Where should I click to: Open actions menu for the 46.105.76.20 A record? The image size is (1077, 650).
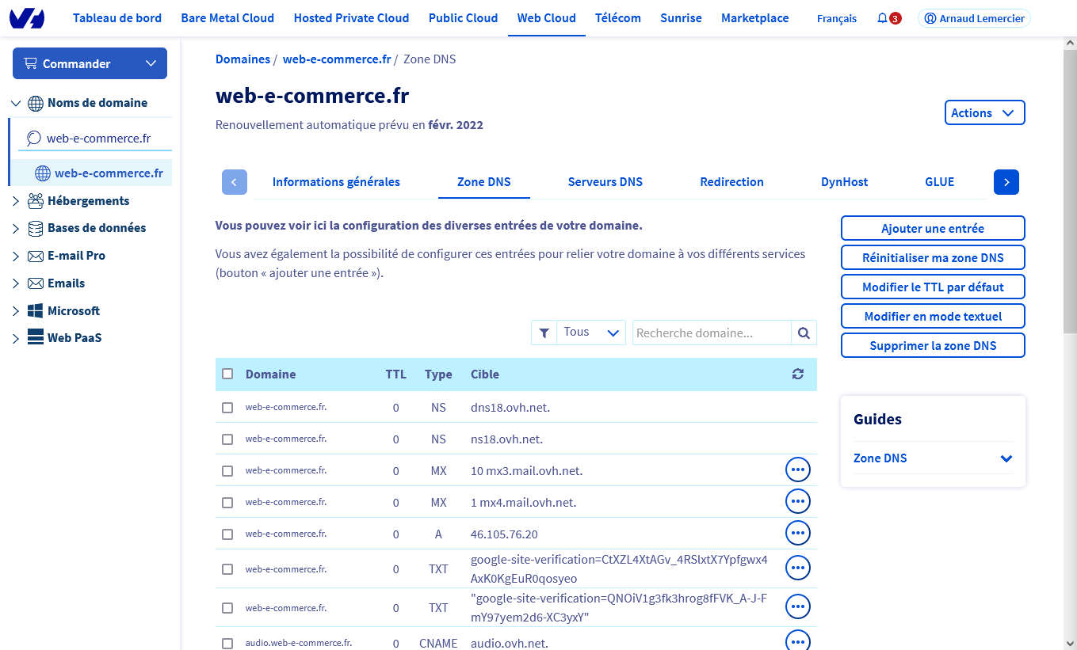click(797, 534)
